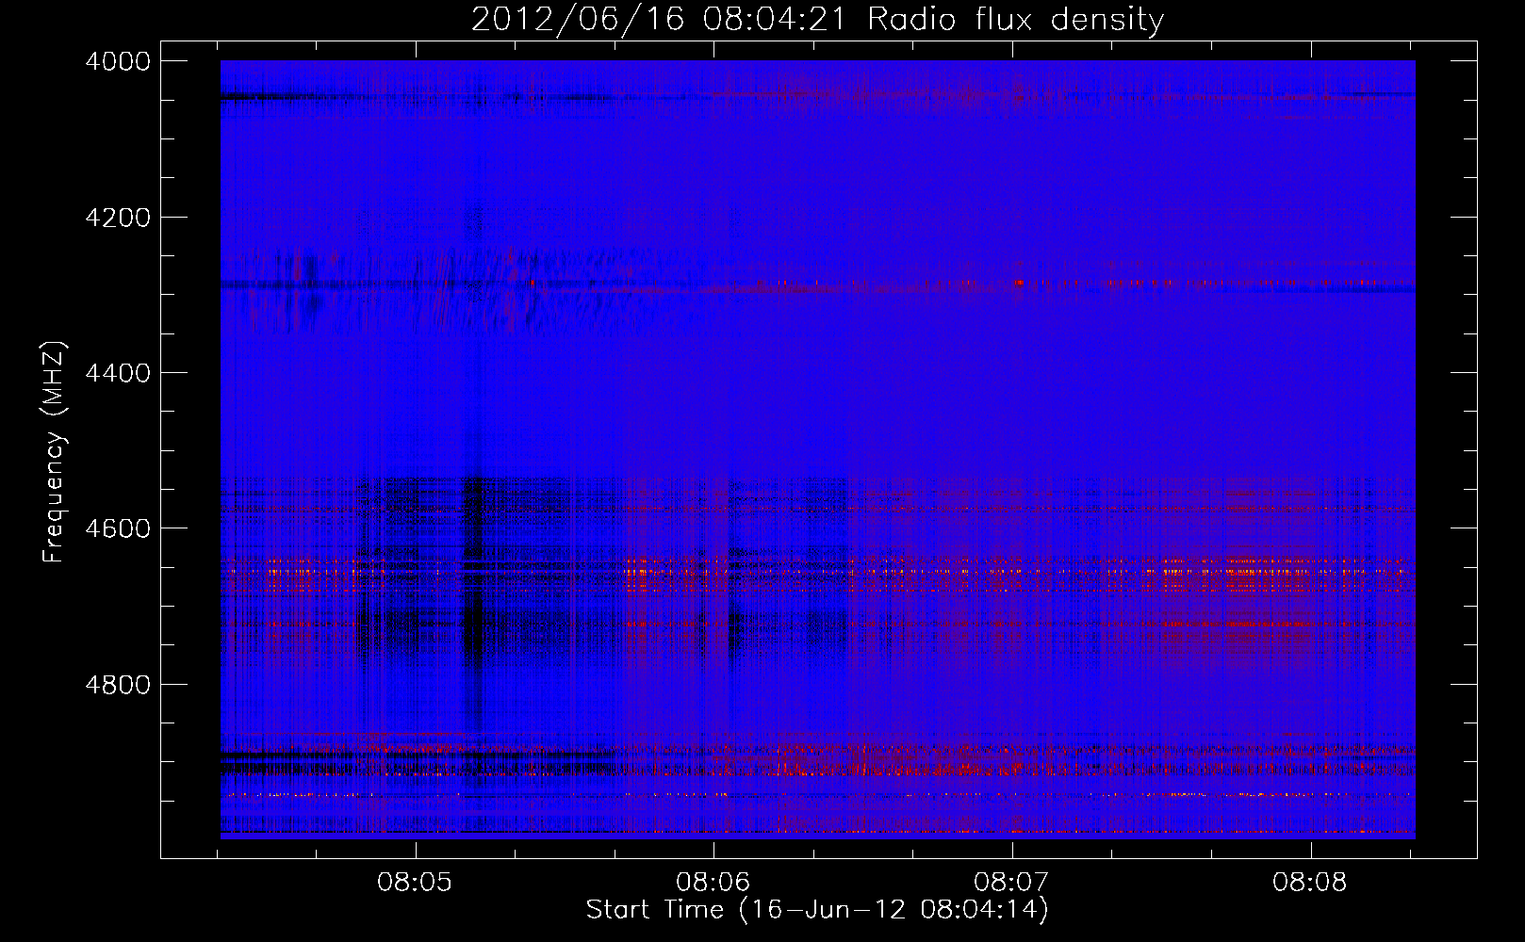Click the 08:05 time tick label
This screenshot has width=1525, height=942.
[415, 883]
